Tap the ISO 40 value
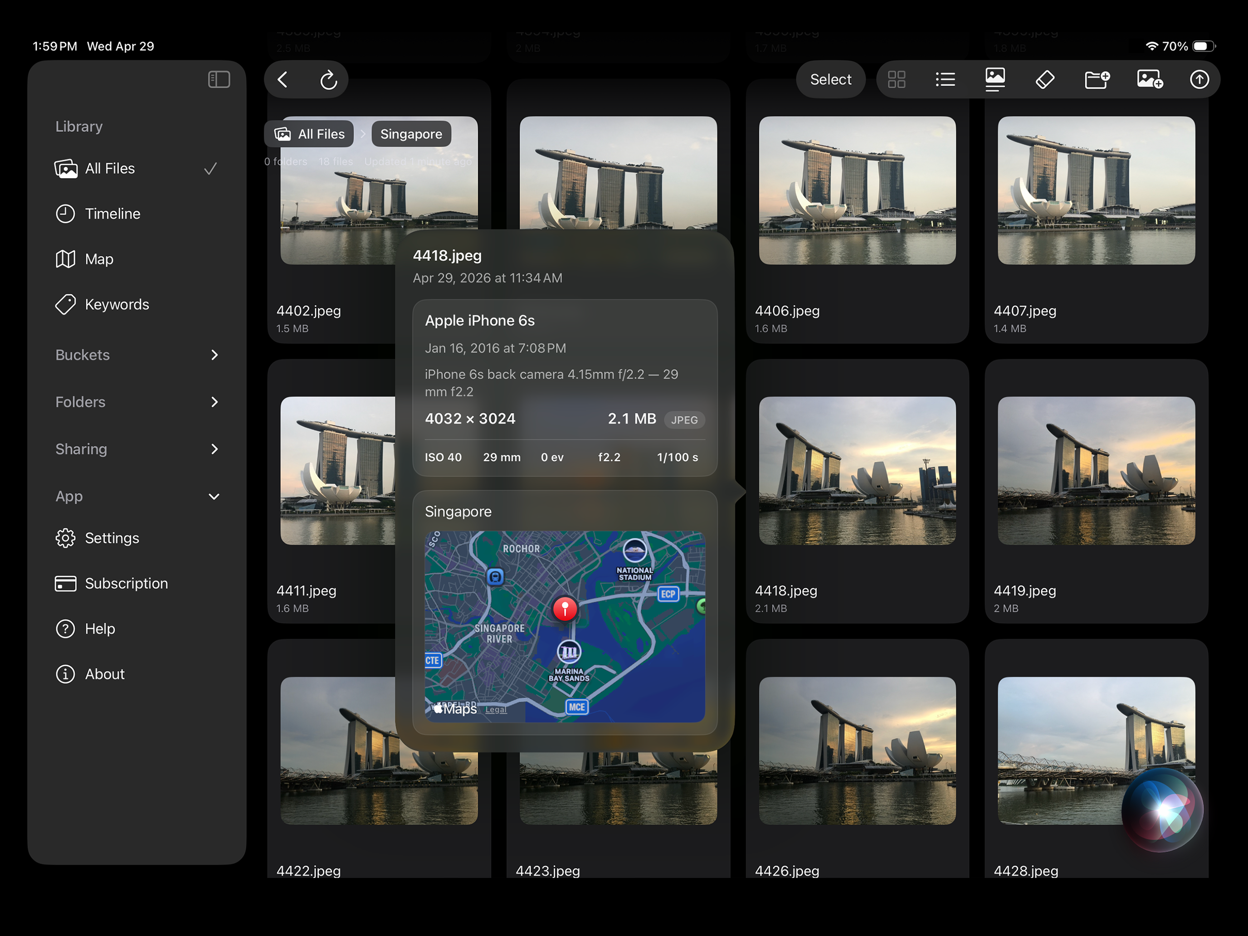1248x936 pixels. 443,458
